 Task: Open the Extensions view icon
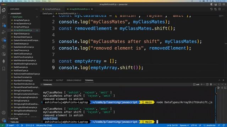(x=4, y=40)
